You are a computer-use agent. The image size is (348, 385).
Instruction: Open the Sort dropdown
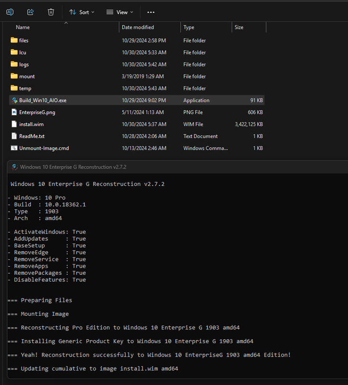click(x=81, y=13)
